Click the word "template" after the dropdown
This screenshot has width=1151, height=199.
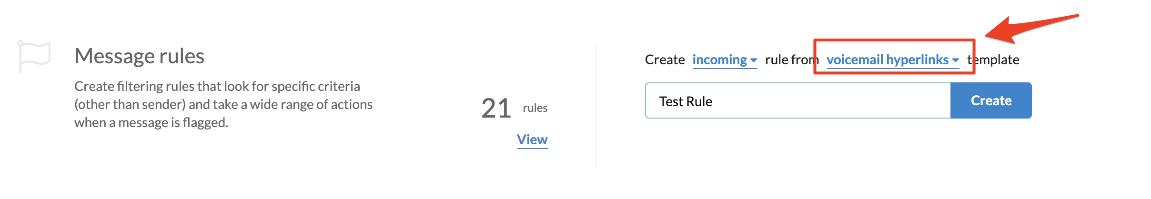993,60
